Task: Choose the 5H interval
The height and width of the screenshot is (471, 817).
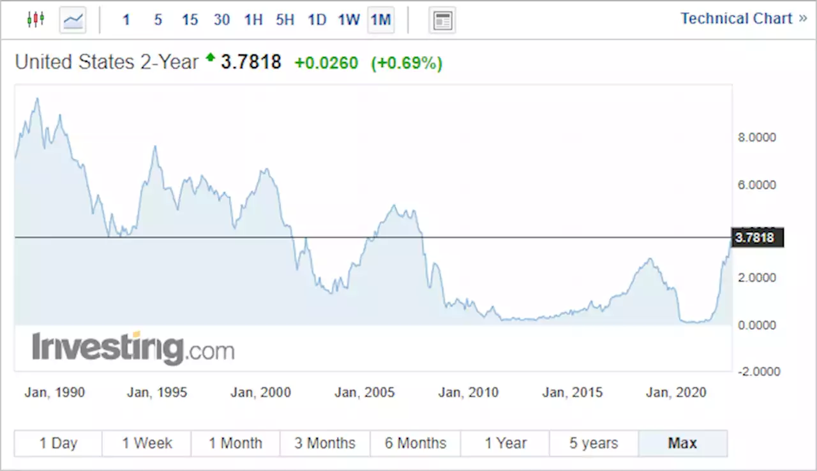Action: coord(285,20)
